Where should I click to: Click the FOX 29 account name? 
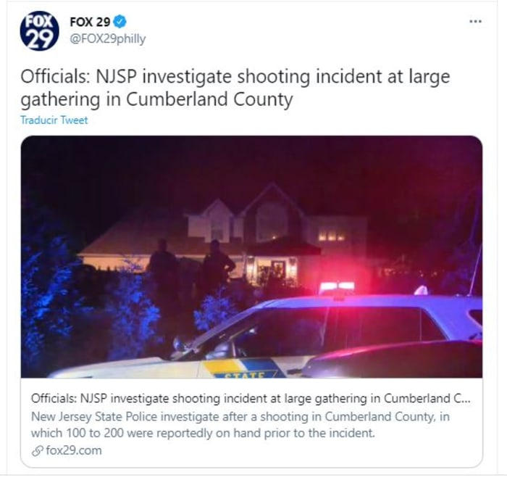90,22
